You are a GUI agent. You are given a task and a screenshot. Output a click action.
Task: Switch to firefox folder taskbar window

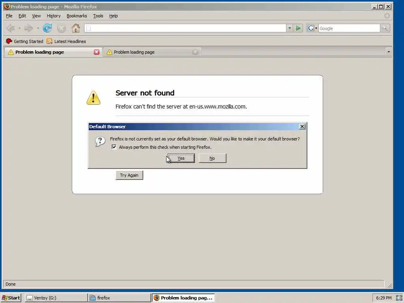[119, 298]
